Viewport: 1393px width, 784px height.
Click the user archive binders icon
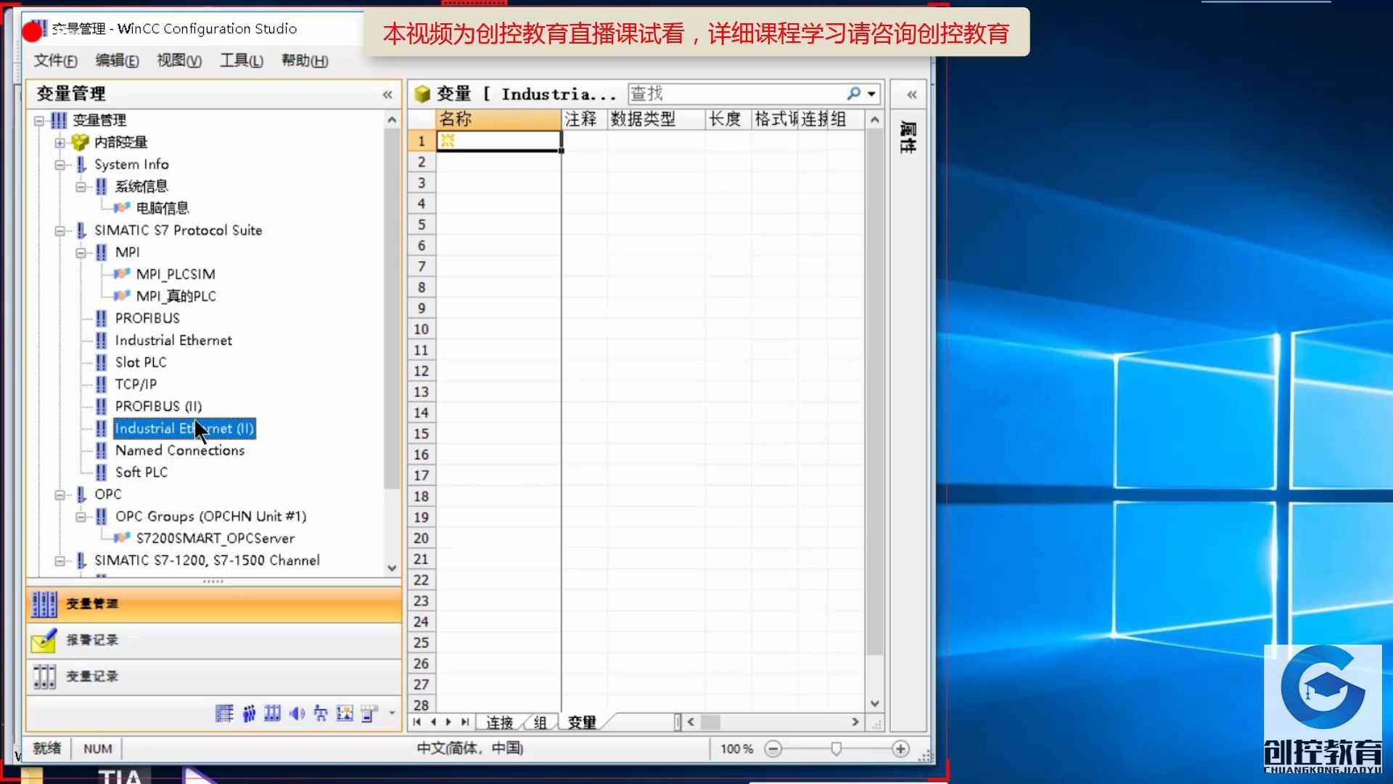point(272,714)
